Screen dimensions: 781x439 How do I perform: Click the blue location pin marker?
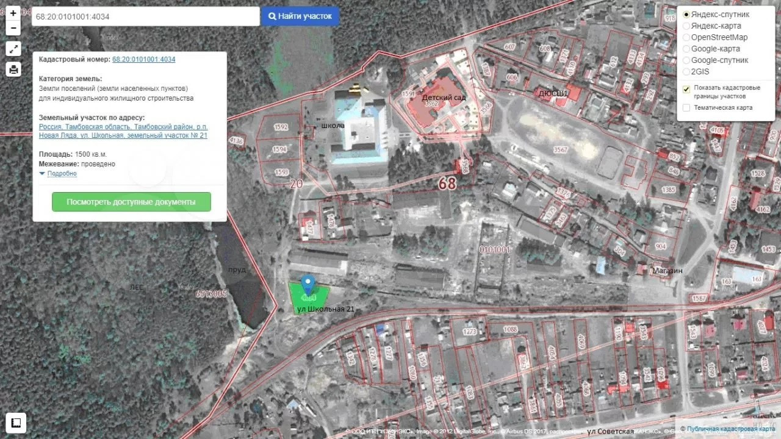click(308, 284)
